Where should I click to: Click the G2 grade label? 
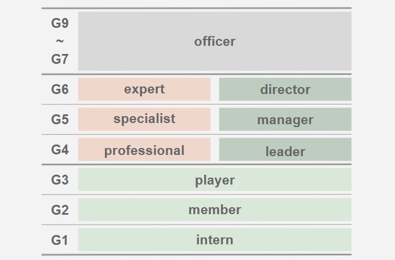[60, 210]
